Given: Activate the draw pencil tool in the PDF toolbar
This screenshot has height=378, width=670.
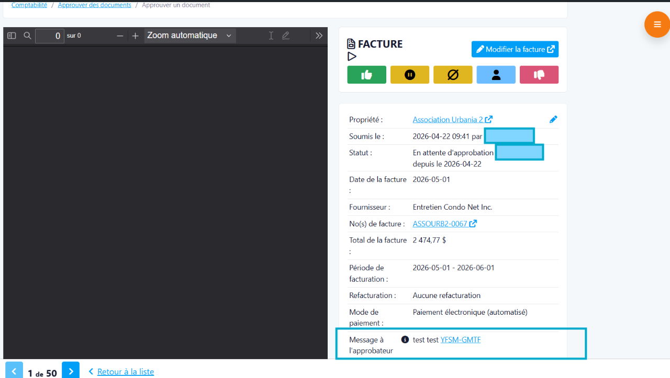Looking at the screenshot, I should coord(286,36).
